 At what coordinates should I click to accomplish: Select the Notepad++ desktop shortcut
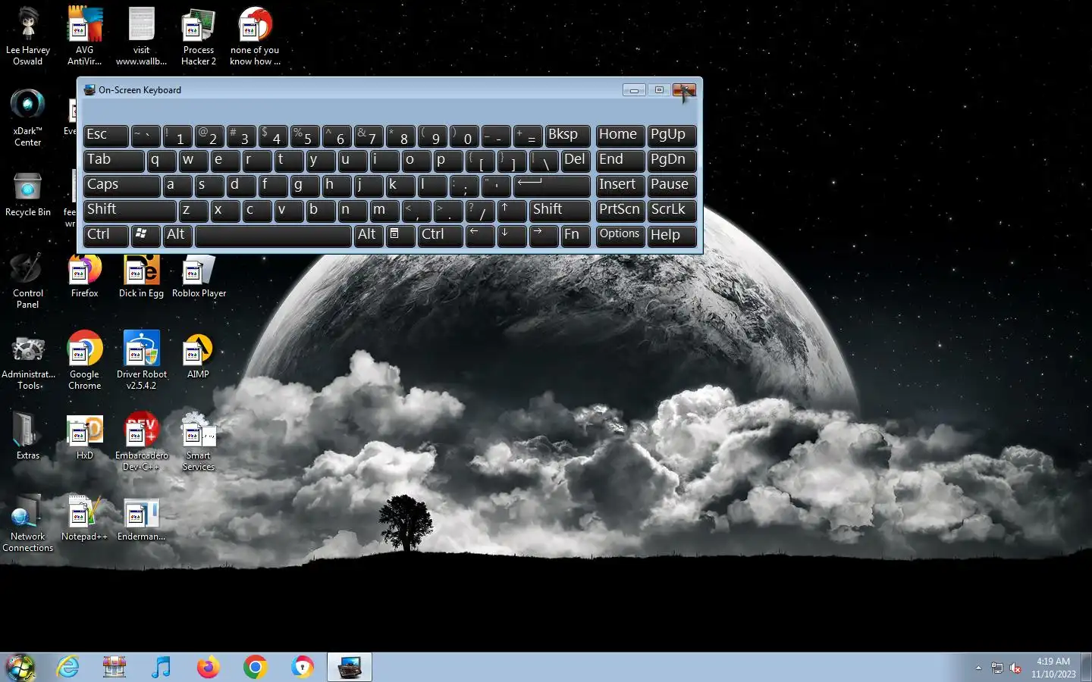pyautogui.click(x=84, y=518)
